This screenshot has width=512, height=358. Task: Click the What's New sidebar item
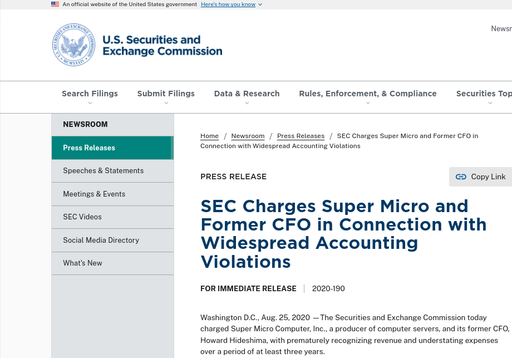[x=82, y=263]
